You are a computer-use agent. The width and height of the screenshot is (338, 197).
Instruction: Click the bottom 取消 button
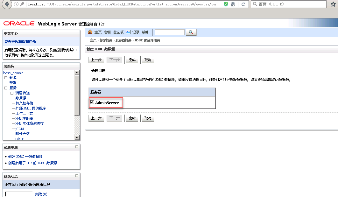[148, 118]
